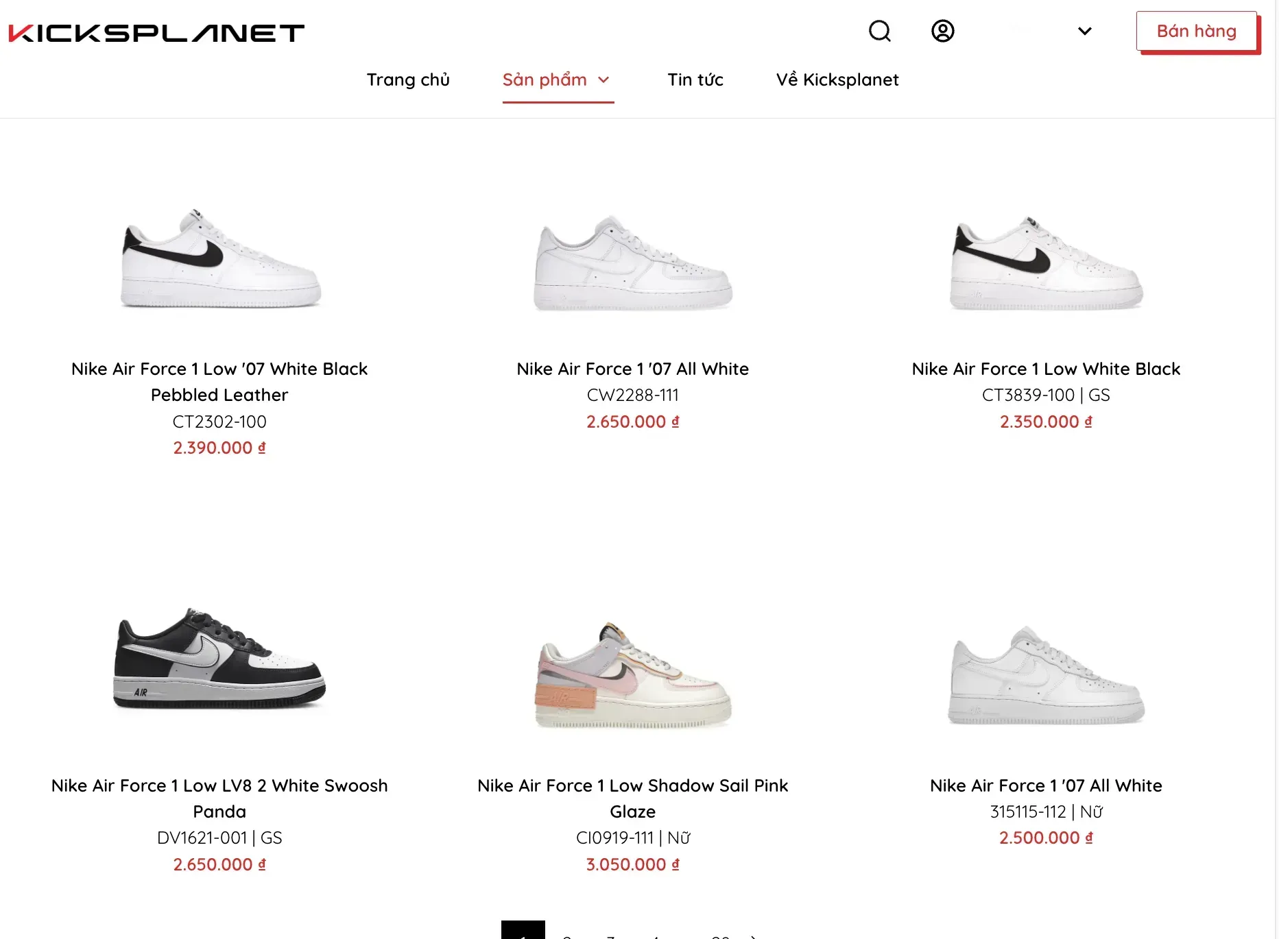Open Nike Air Force 1 '07 All White CW2288-111 image
Image resolution: width=1279 pixels, height=939 pixels.
coord(633,262)
